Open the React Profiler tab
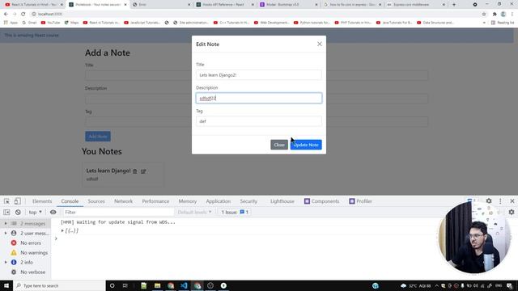The height and width of the screenshot is (291, 518). pyautogui.click(x=360, y=201)
